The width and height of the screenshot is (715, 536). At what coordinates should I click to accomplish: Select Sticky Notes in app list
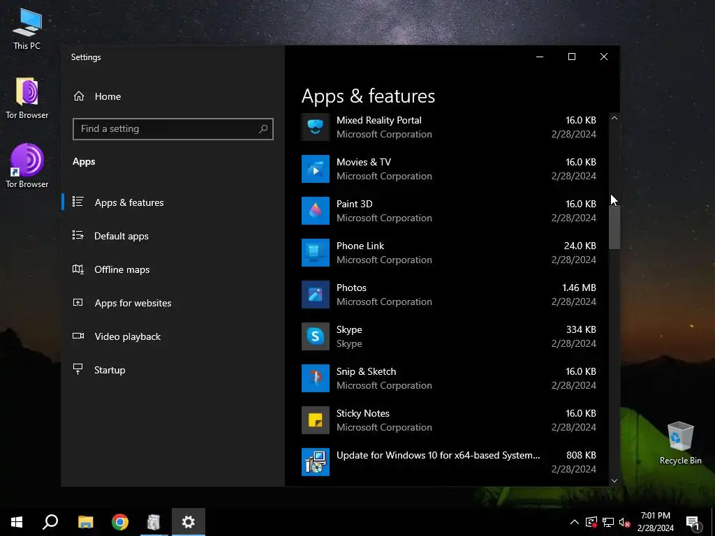tap(362, 413)
